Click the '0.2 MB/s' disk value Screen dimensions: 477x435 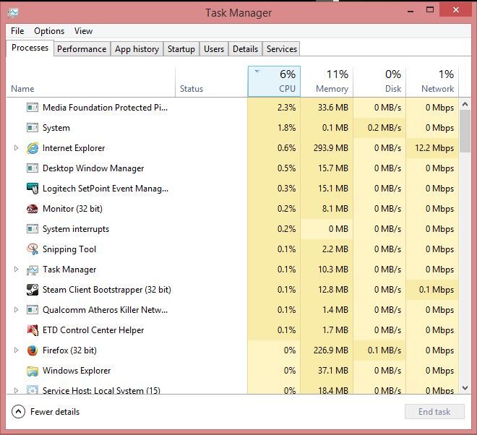pos(384,128)
